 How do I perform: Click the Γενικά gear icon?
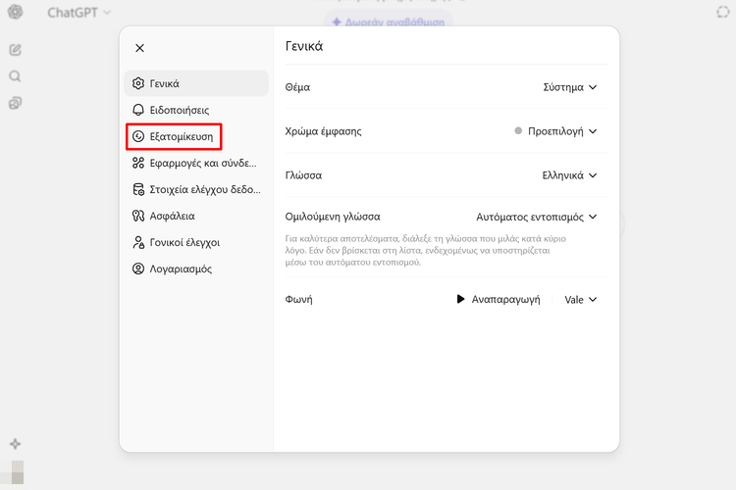point(139,83)
